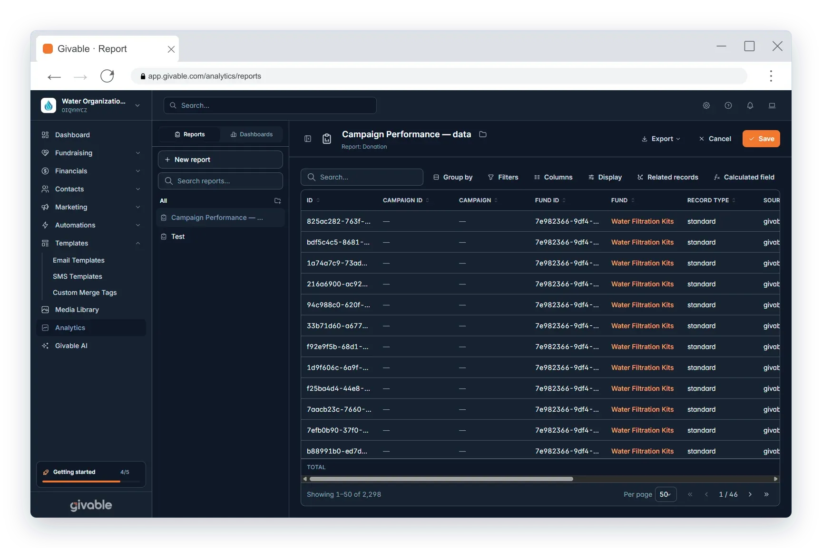Open Custom Merge Tags submenu item
822x548 pixels.
click(85, 293)
